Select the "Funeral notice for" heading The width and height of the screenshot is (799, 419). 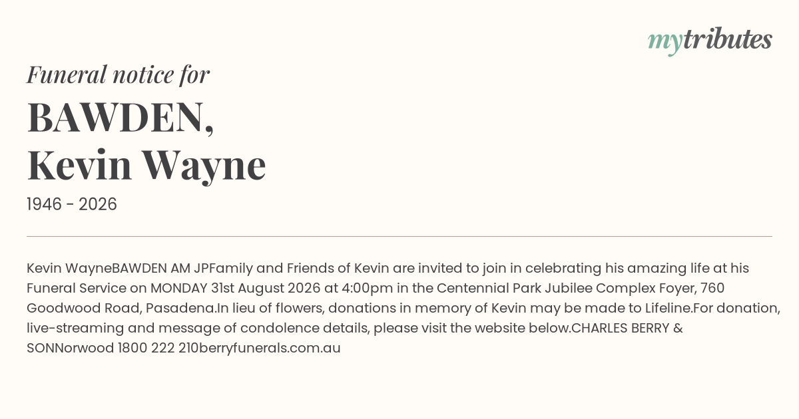[118, 74]
